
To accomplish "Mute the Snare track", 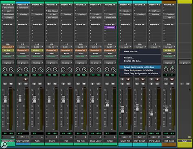I will [x=55, y=84].
